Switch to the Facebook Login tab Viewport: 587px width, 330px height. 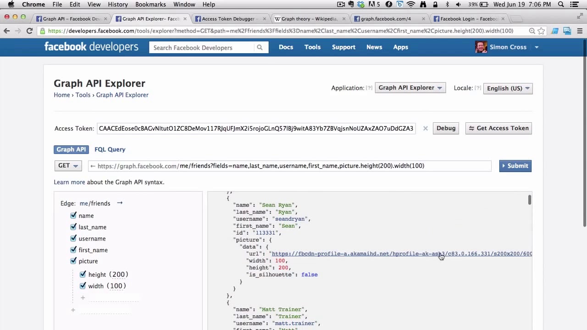coord(469,19)
